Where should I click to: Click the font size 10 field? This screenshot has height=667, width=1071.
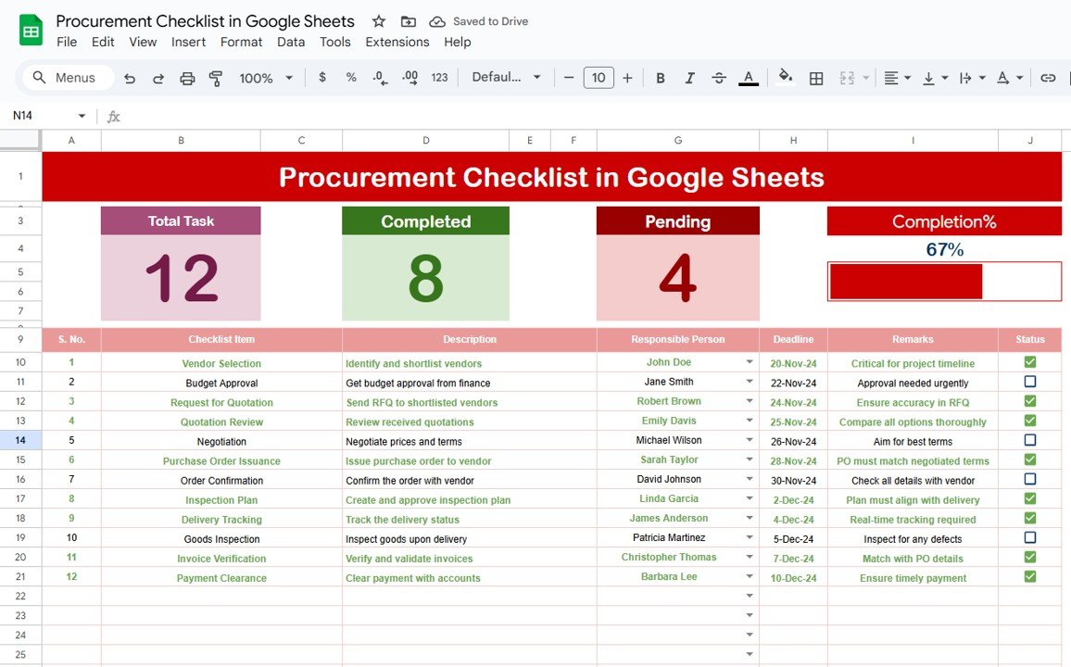(x=598, y=78)
